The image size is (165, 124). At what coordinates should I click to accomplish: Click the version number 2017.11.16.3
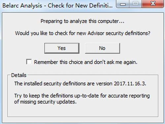click(130, 83)
